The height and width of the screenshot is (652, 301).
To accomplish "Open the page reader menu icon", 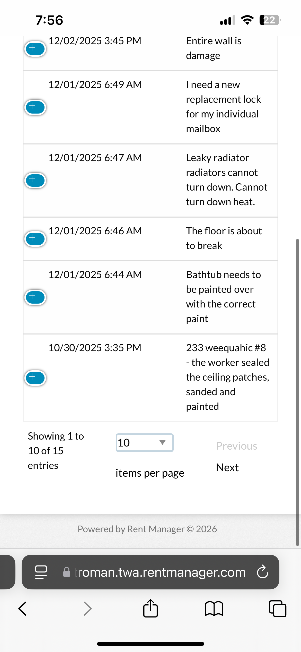I will pyautogui.click(x=41, y=572).
